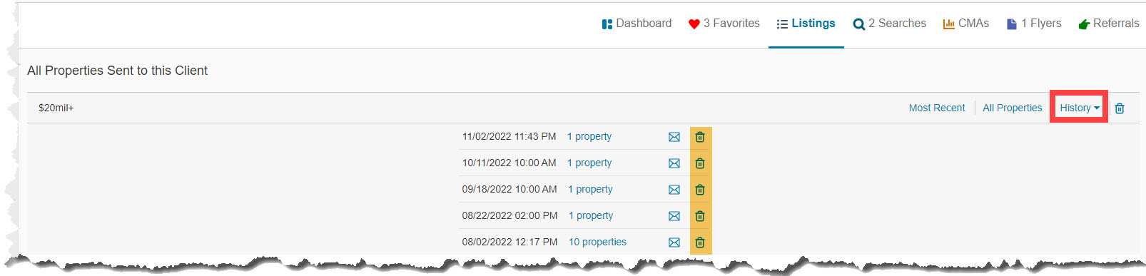Expand the History dropdown
The image size is (1146, 276).
tap(1079, 108)
